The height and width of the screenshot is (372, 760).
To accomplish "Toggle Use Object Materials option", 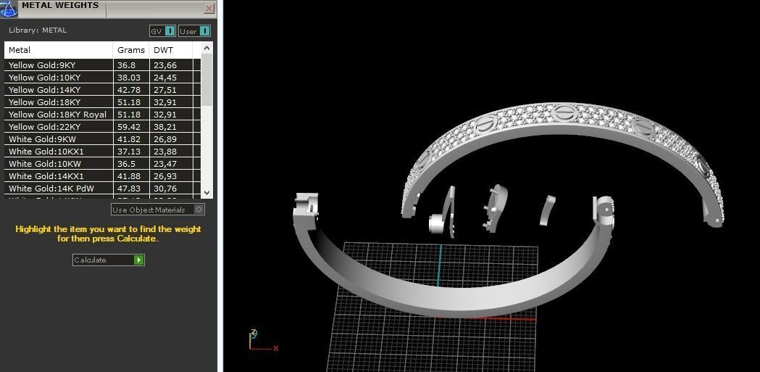I will point(158,210).
